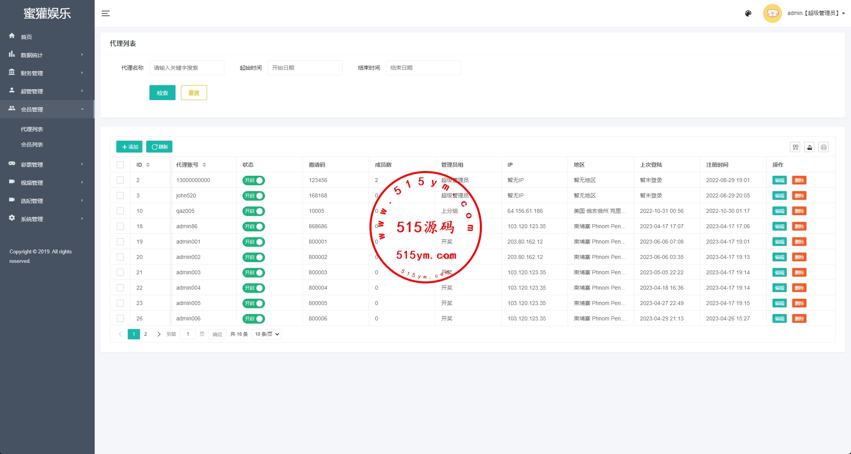Tick the checkbox for admin86 row
Screen dimensions: 851x454
click(x=120, y=226)
